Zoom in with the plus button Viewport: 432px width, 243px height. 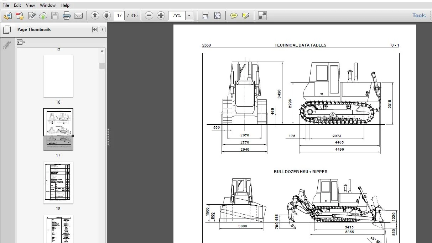click(x=161, y=16)
